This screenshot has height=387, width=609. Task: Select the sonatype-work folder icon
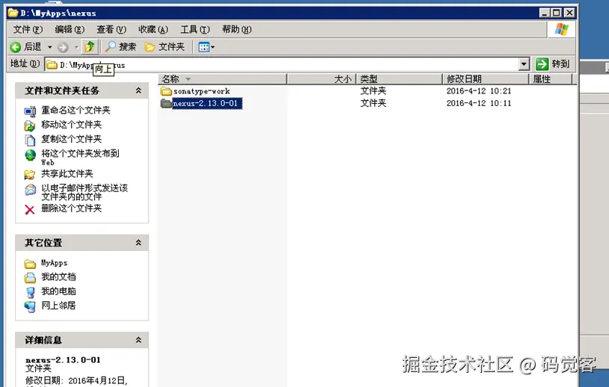tap(166, 91)
